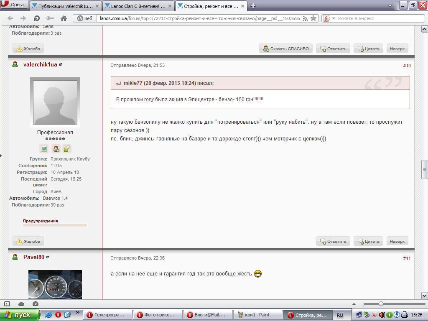Switch to the Телепрогра taskbar window
428x321 pixels.
(107, 315)
